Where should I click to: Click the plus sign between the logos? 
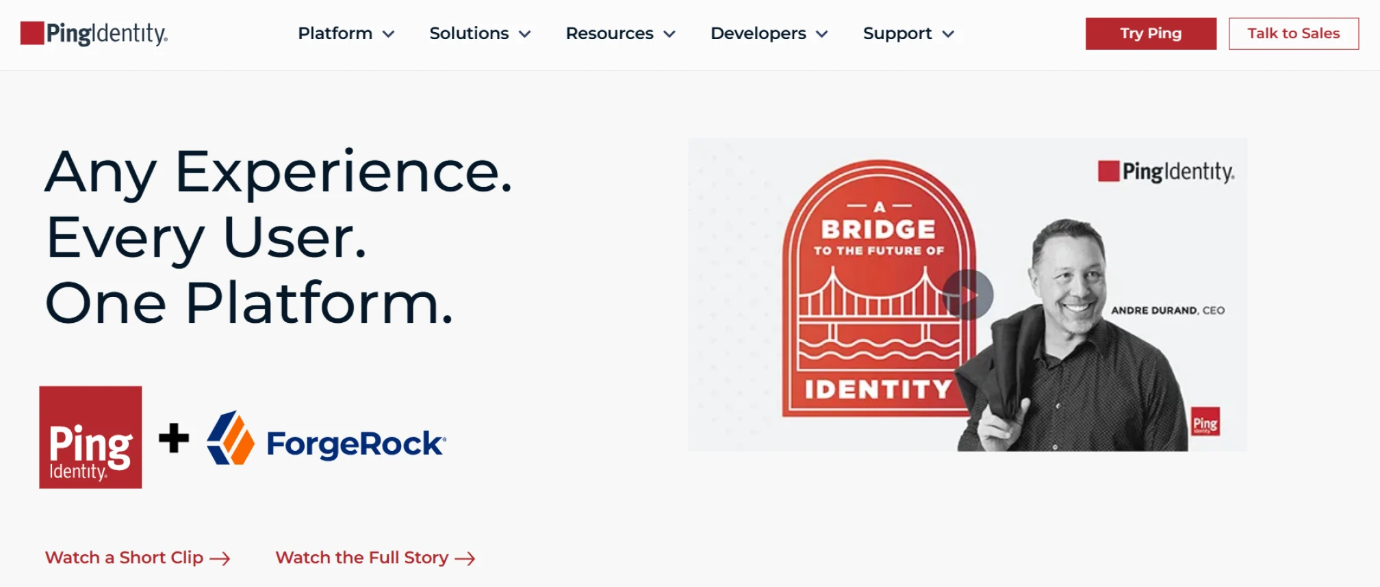click(x=174, y=438)
